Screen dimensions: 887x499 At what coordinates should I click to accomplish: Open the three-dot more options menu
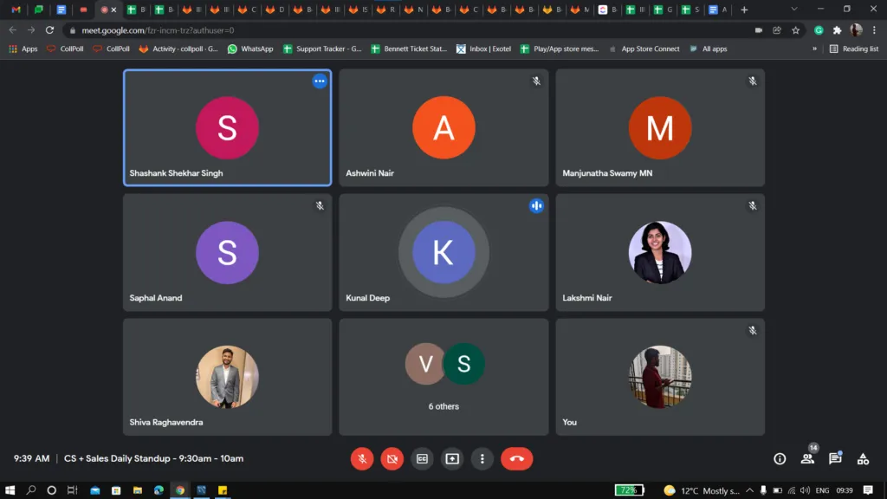482,459
